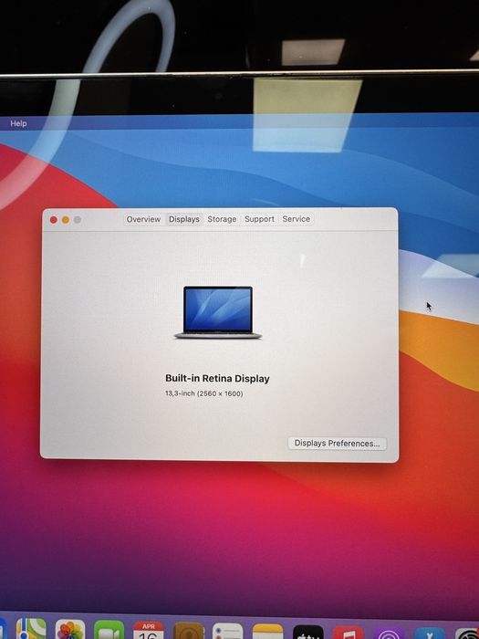Image resolution: width=479 pixels, height=639 pixels.
Task: Open Contacts app in the dock
Action: tap(189, 631)
